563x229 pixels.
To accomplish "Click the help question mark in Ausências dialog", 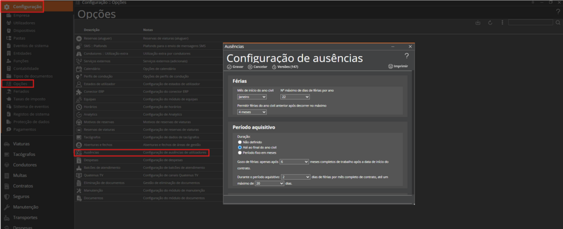I will 407,56.
